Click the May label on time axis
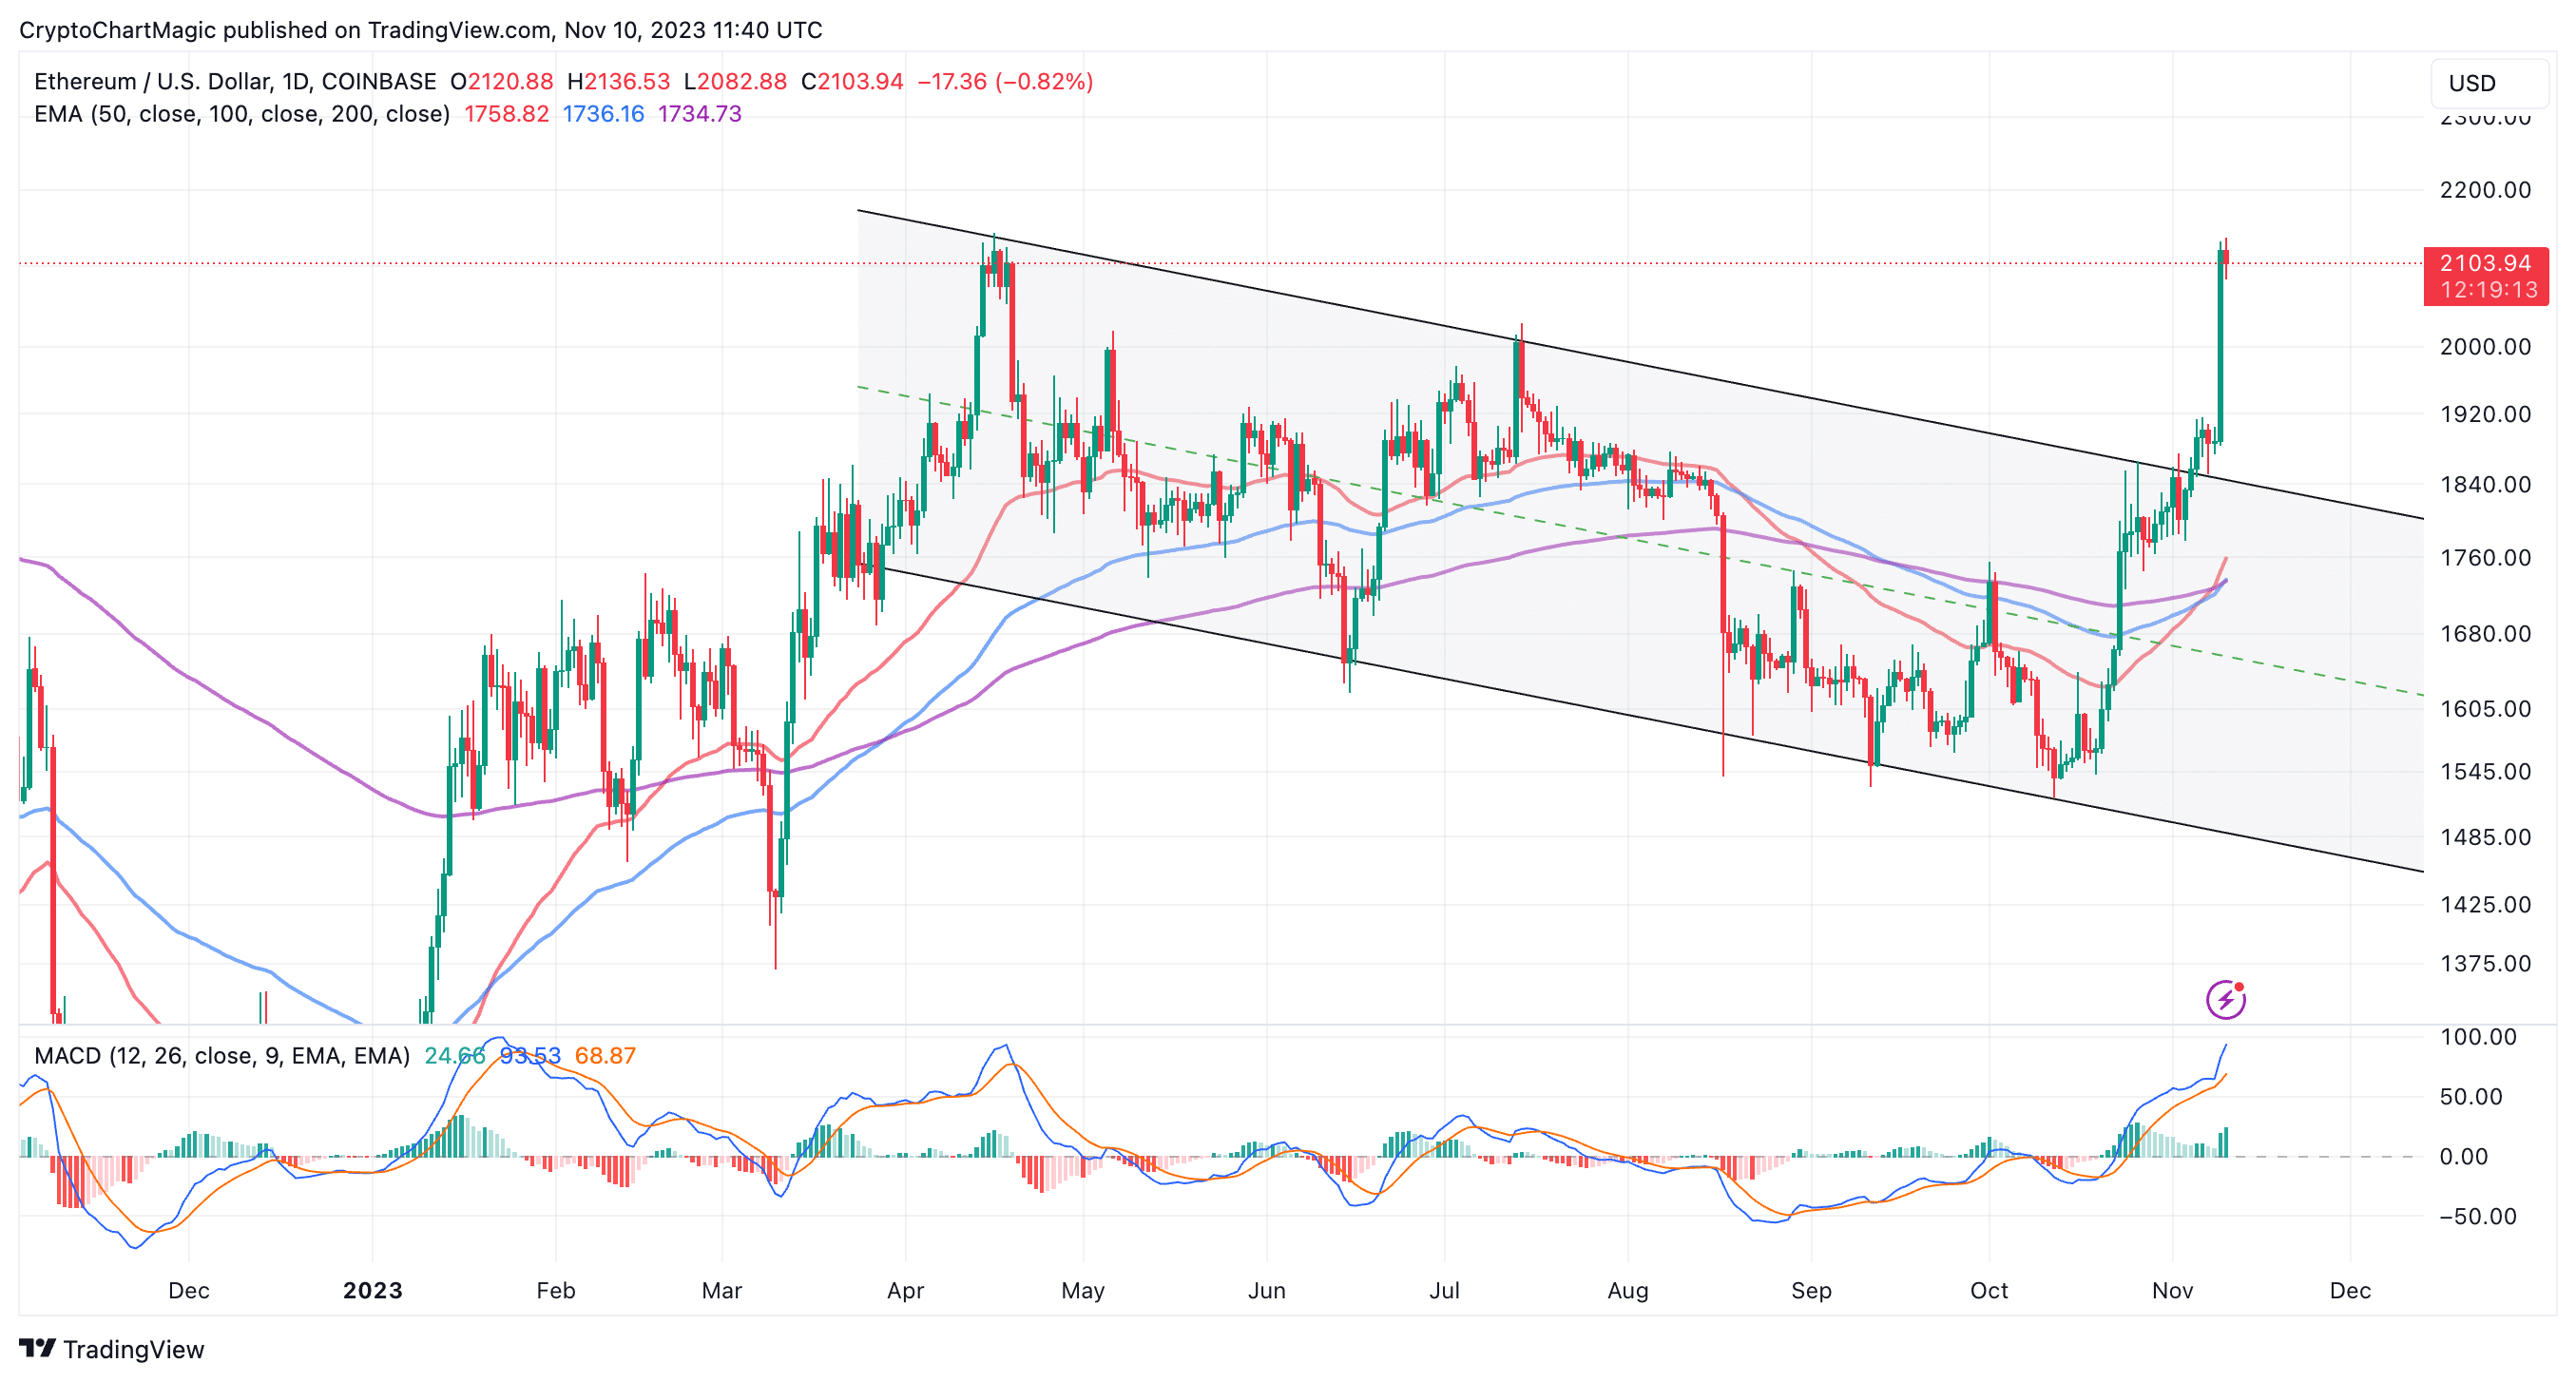The width and height of the screenshot is (2576, 1382). coord(1083,1291)
